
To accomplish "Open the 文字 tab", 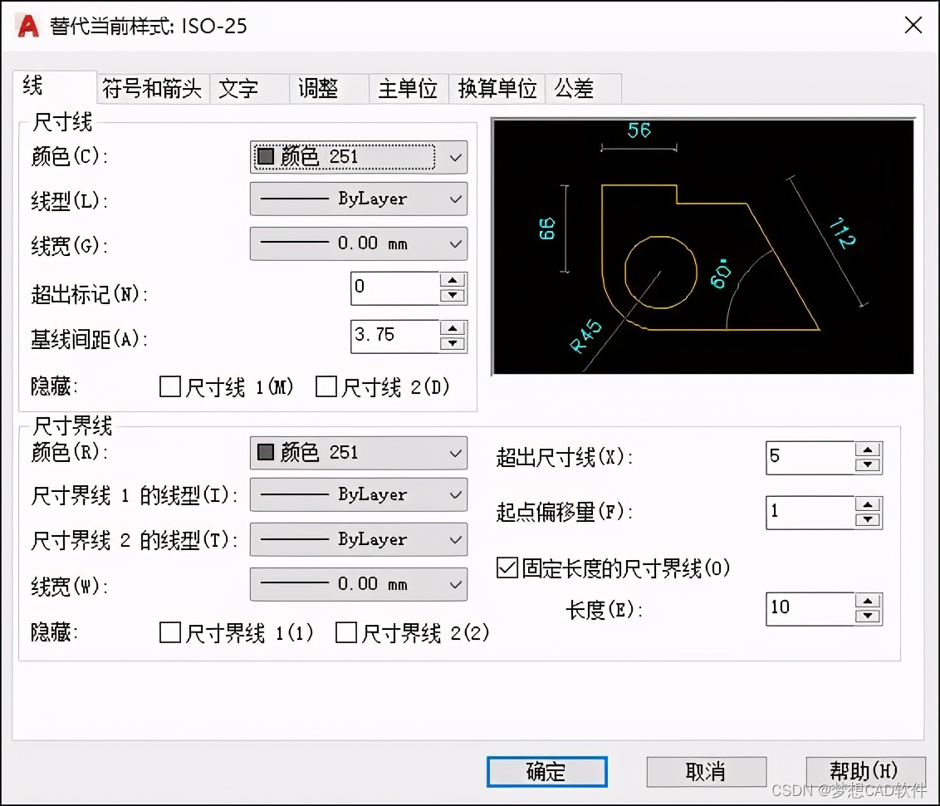I will click(x=249, y=89).
